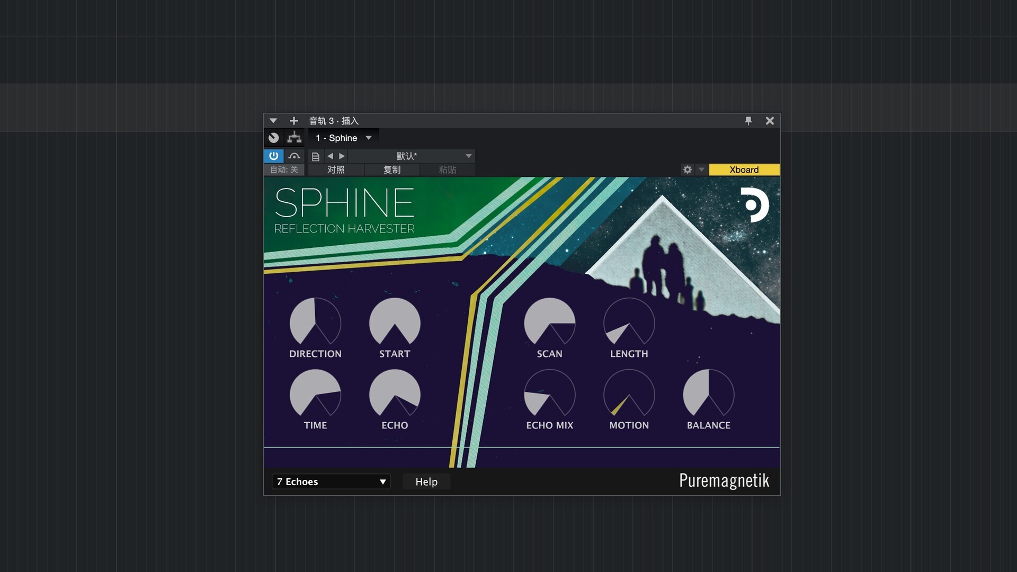The image size is (1017, 572).
Task: Click the SPHINE title text
Action: pos(344,203)
